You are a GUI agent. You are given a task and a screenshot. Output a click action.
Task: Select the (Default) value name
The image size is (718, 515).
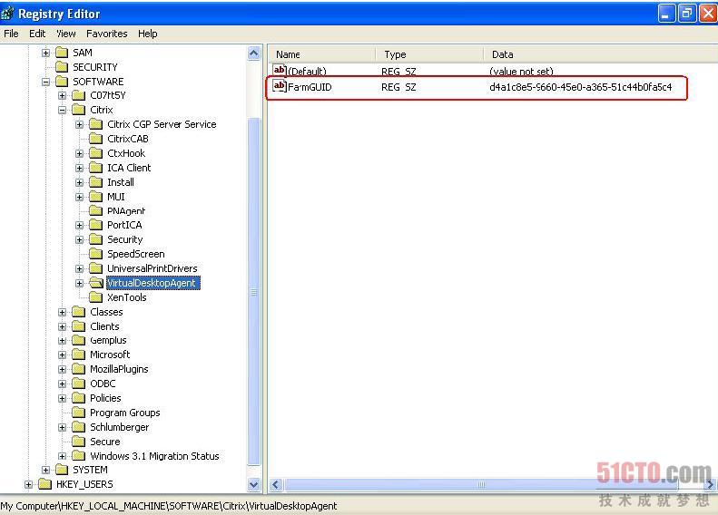(x=307, y=72)
